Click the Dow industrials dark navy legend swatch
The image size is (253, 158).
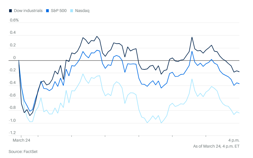pos(10,10)
